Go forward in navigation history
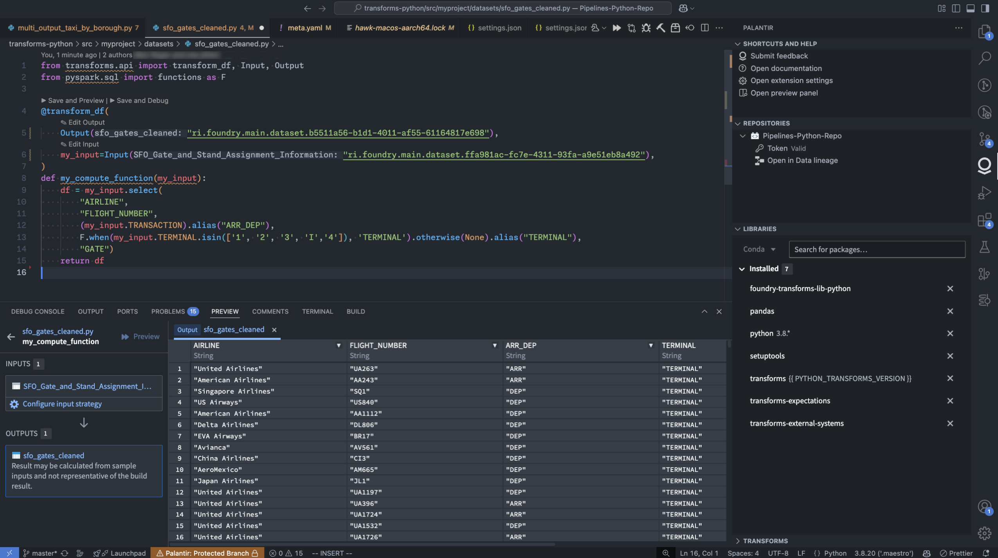The image size is (998, 558). coord(322,8)
